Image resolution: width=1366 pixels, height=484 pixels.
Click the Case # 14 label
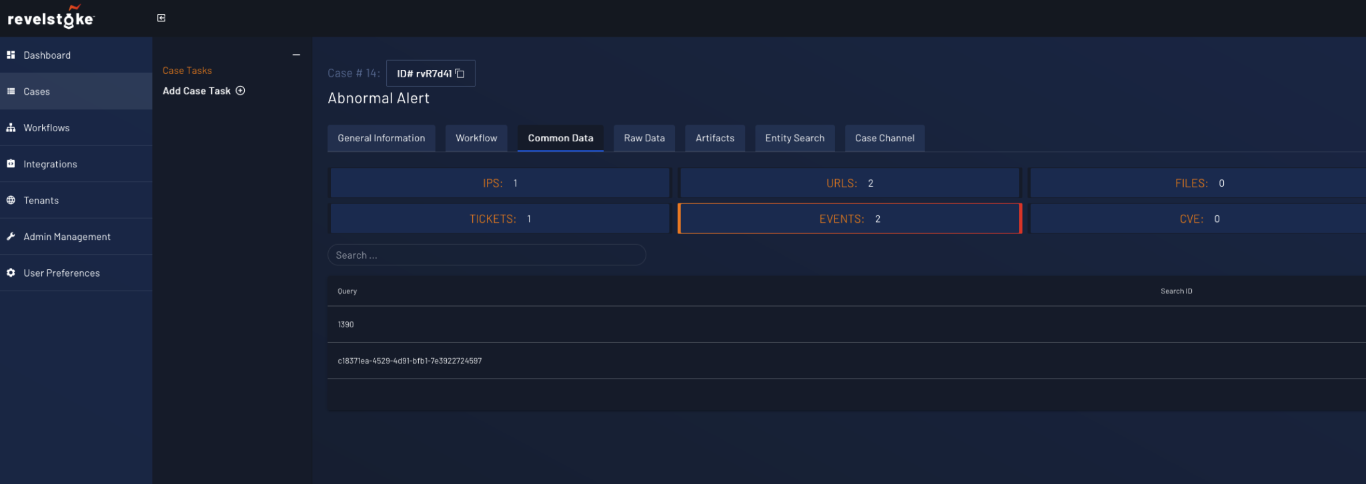(x=354, y=73)
